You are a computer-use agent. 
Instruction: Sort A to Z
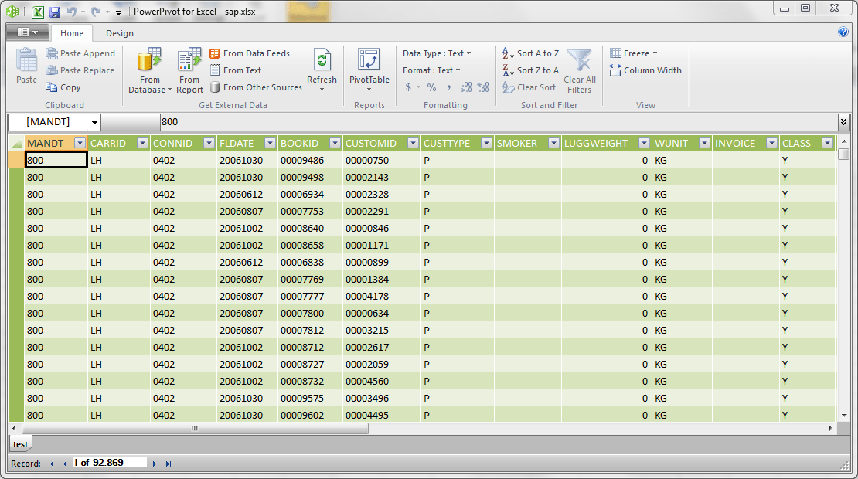pyautogui.click(x=531, y=53)
